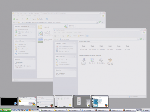The width and height of the screenshot is (150, 112).
Task: Open the Tools menu in My Computer
Action: tap(75, 33)
